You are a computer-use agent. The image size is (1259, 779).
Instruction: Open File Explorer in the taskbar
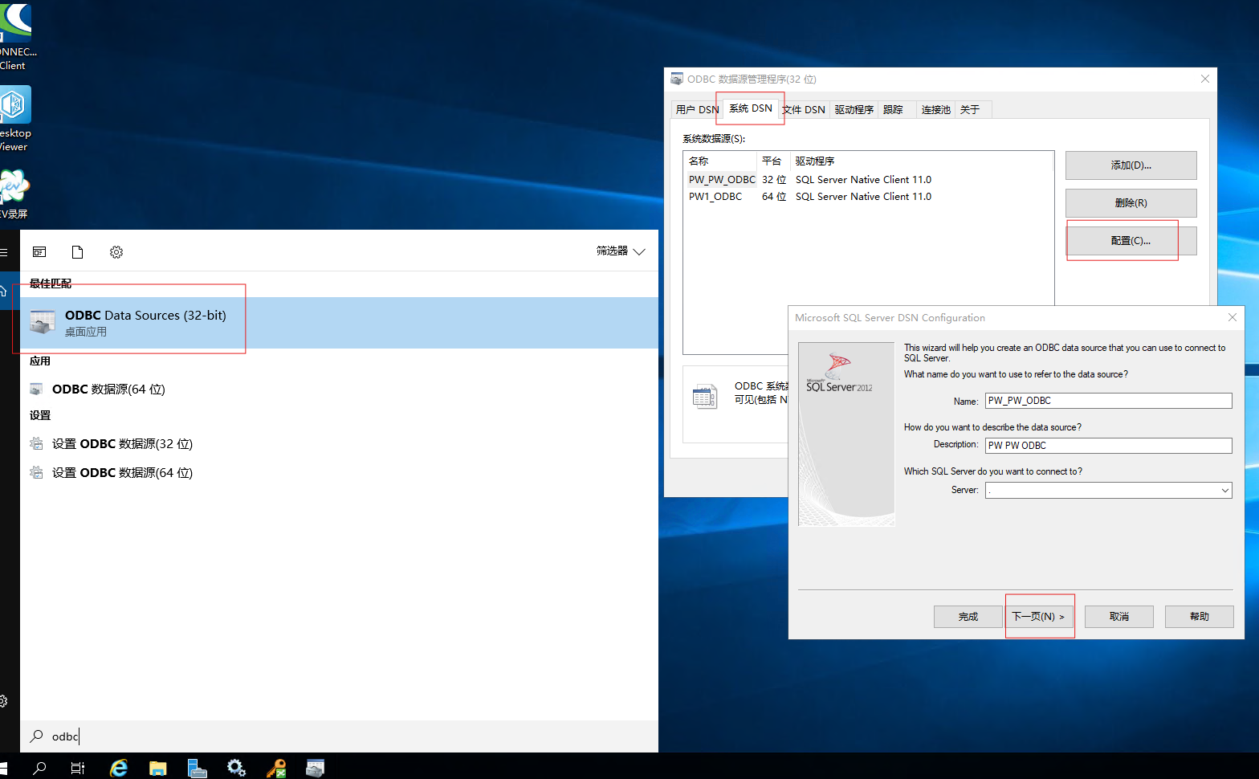coord(158,768)
